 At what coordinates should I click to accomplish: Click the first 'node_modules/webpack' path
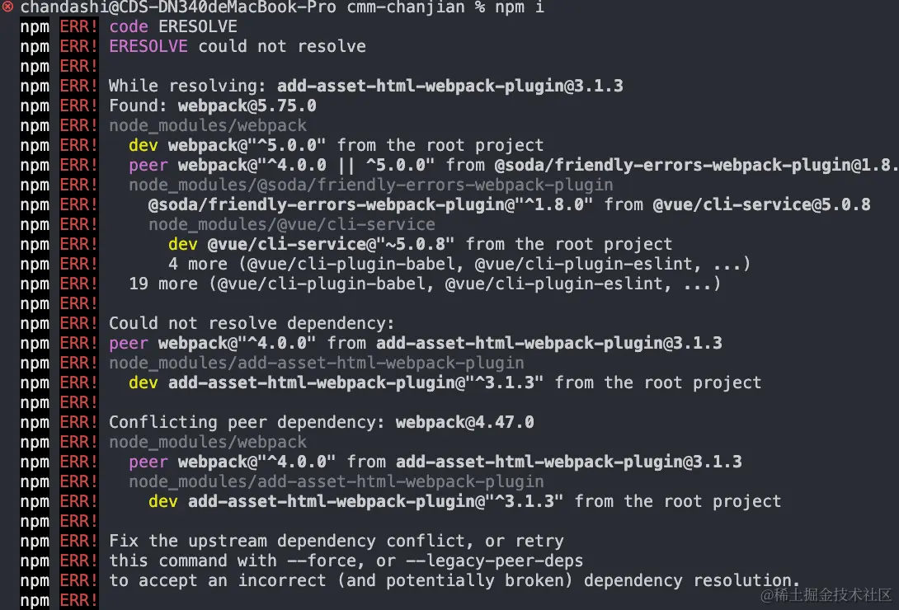point(208,125)
